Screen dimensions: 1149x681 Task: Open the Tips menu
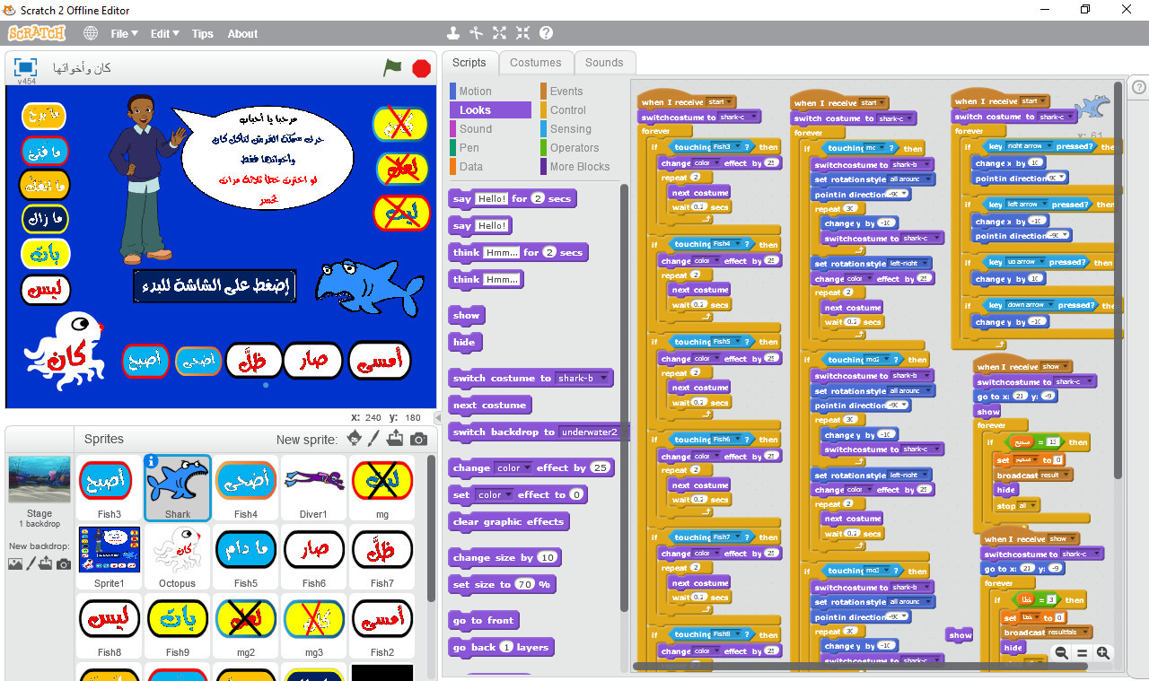click(x=203, y=33)
